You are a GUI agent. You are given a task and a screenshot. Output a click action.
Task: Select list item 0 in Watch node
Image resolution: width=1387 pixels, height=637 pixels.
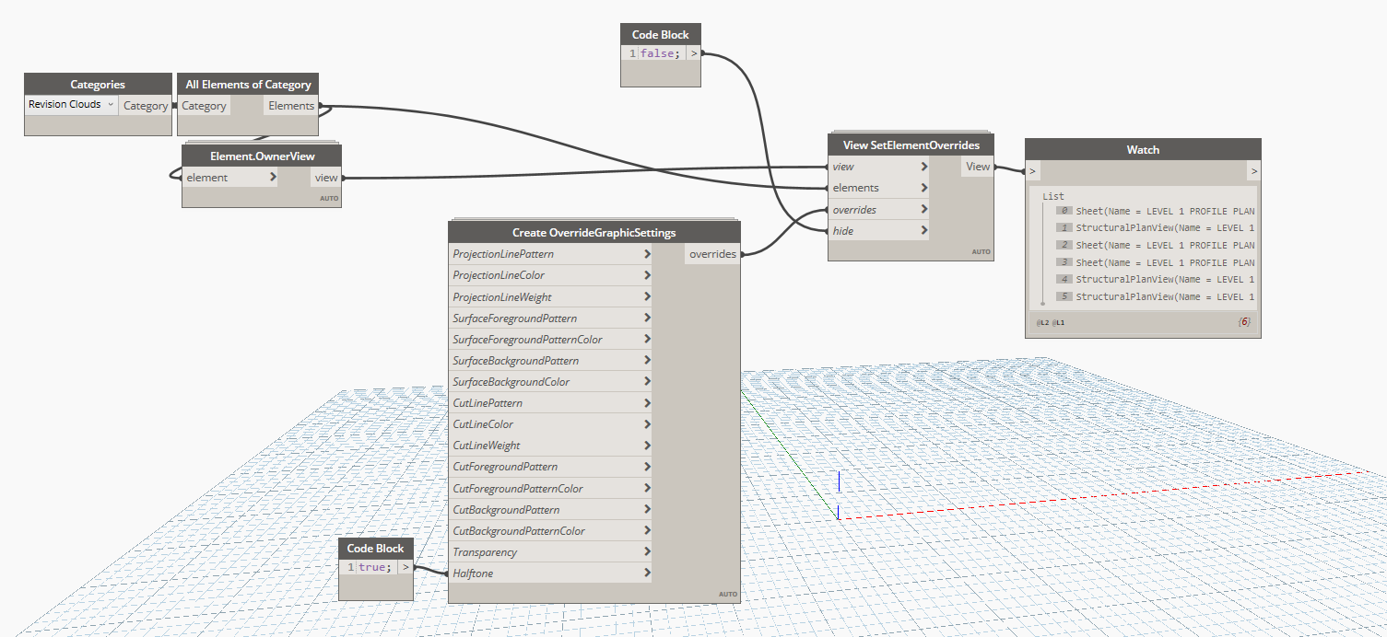[1164, 211]
